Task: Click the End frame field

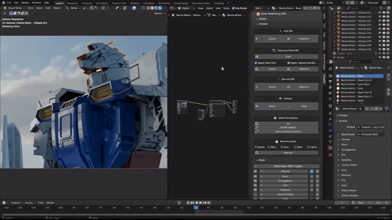Action: click(x=382, y=203)
